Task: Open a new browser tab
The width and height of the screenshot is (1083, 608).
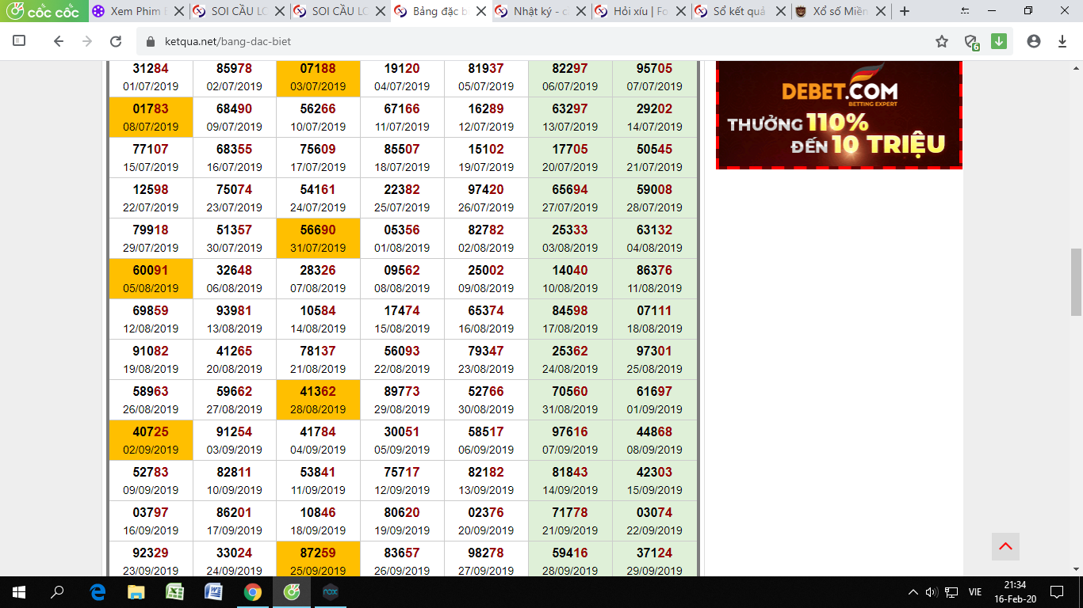Action: click(x=905, y=12)
